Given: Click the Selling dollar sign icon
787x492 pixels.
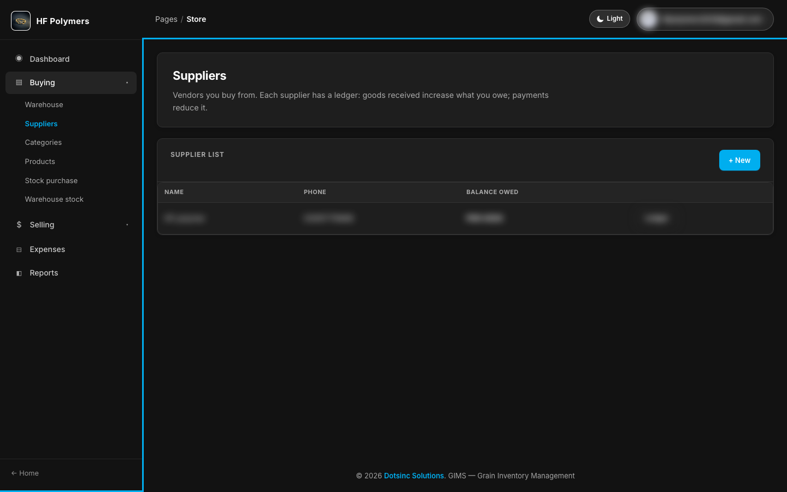Looking at the screenshot, I should [19, 225].
